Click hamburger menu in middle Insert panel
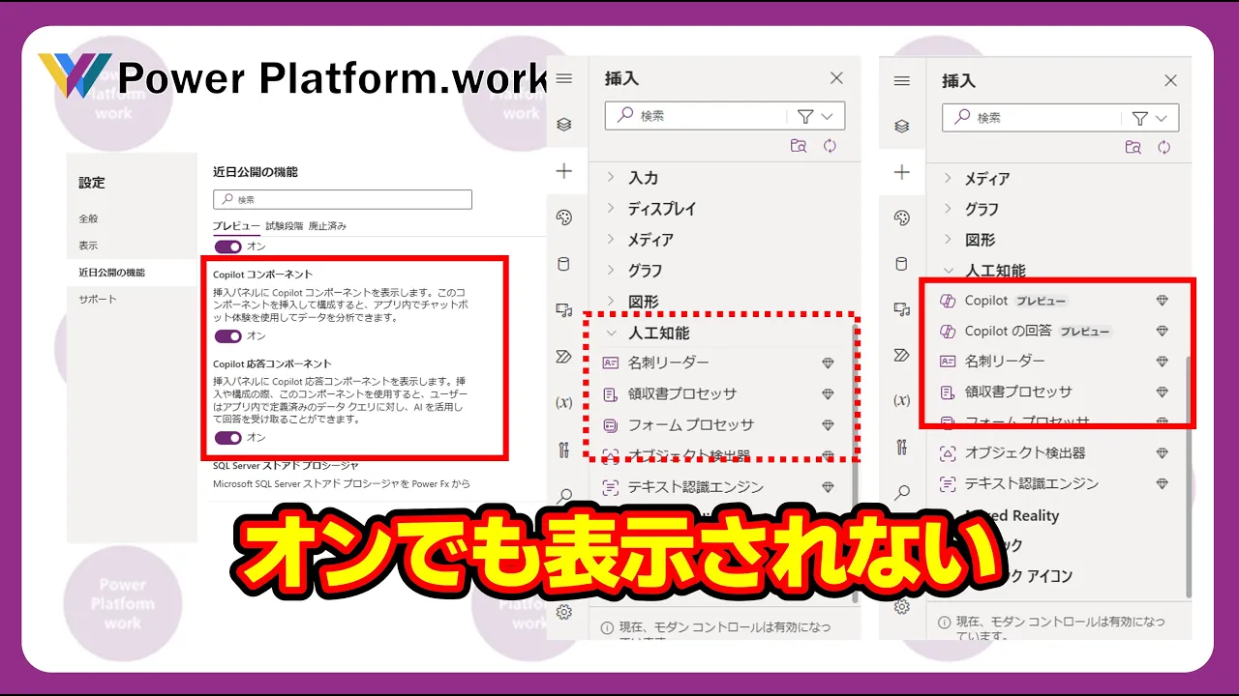 pos(564,78)
